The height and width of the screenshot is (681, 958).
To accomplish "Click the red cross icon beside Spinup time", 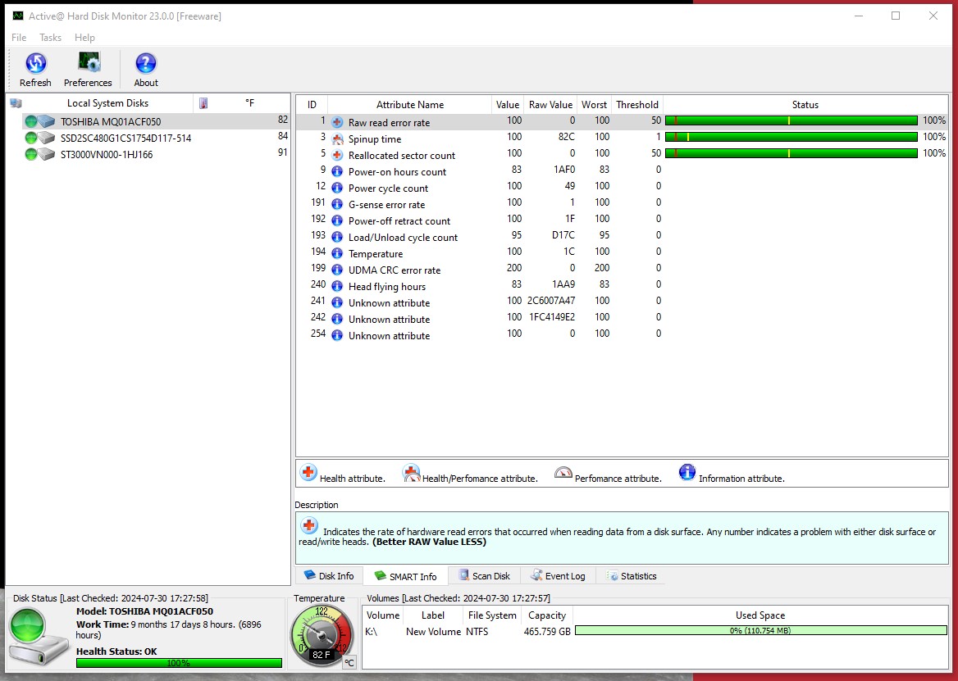I will point(337,138).
